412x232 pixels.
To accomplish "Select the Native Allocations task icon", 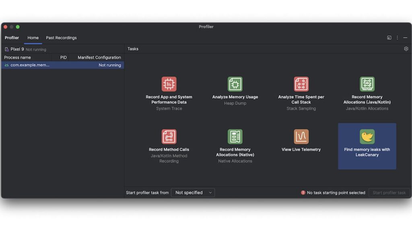I will (x=235, y=137).
